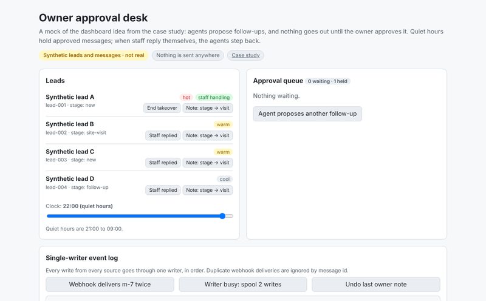Click the 'hot' badge on lead A
The width and height of the screenshot is (486, 301).
[187, 98]
